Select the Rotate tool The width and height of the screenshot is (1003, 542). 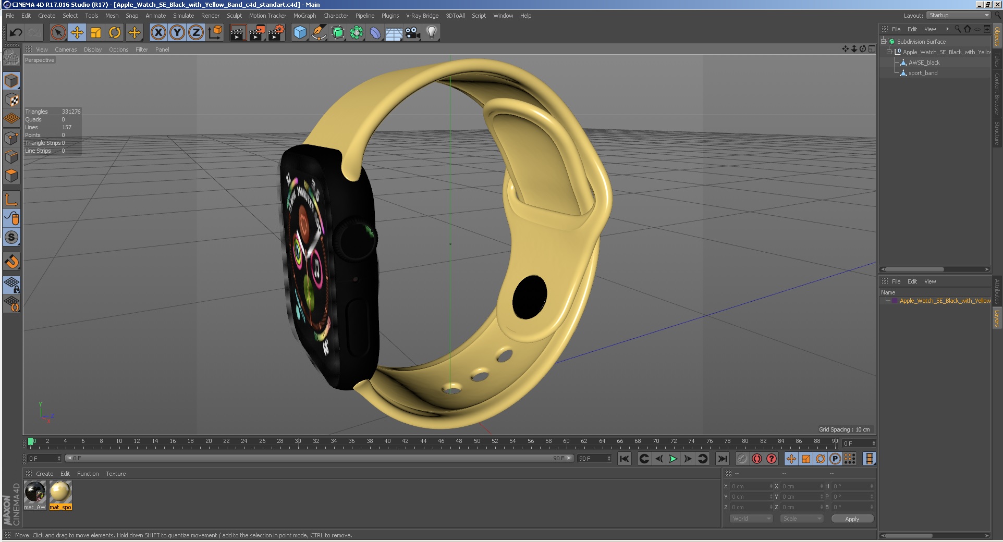[115, 33]
